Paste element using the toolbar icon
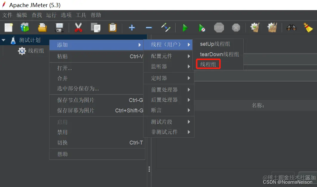The width and height of the screenshot is (317, 187). pos(112,27)
